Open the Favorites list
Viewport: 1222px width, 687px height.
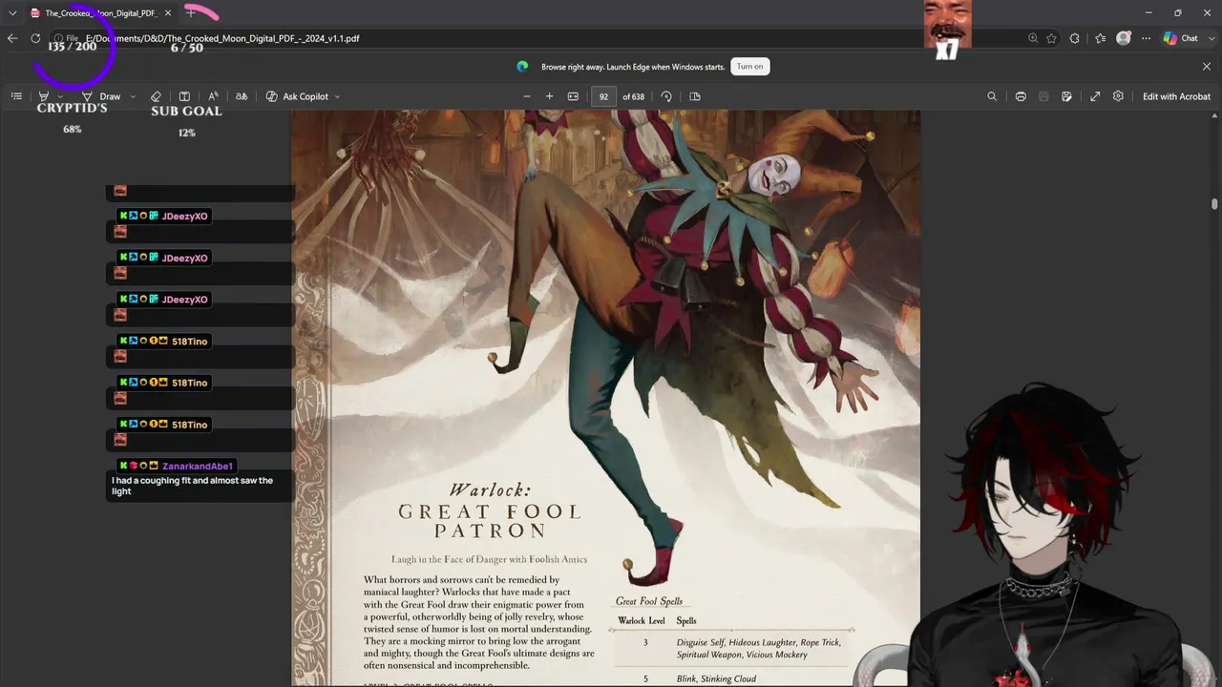click(1101, 38)
